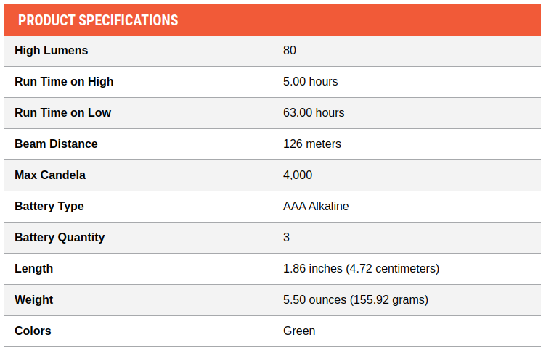Click the battery quantity value 3
This screenshot has width=546, height=353.
[x=286, y=238]
